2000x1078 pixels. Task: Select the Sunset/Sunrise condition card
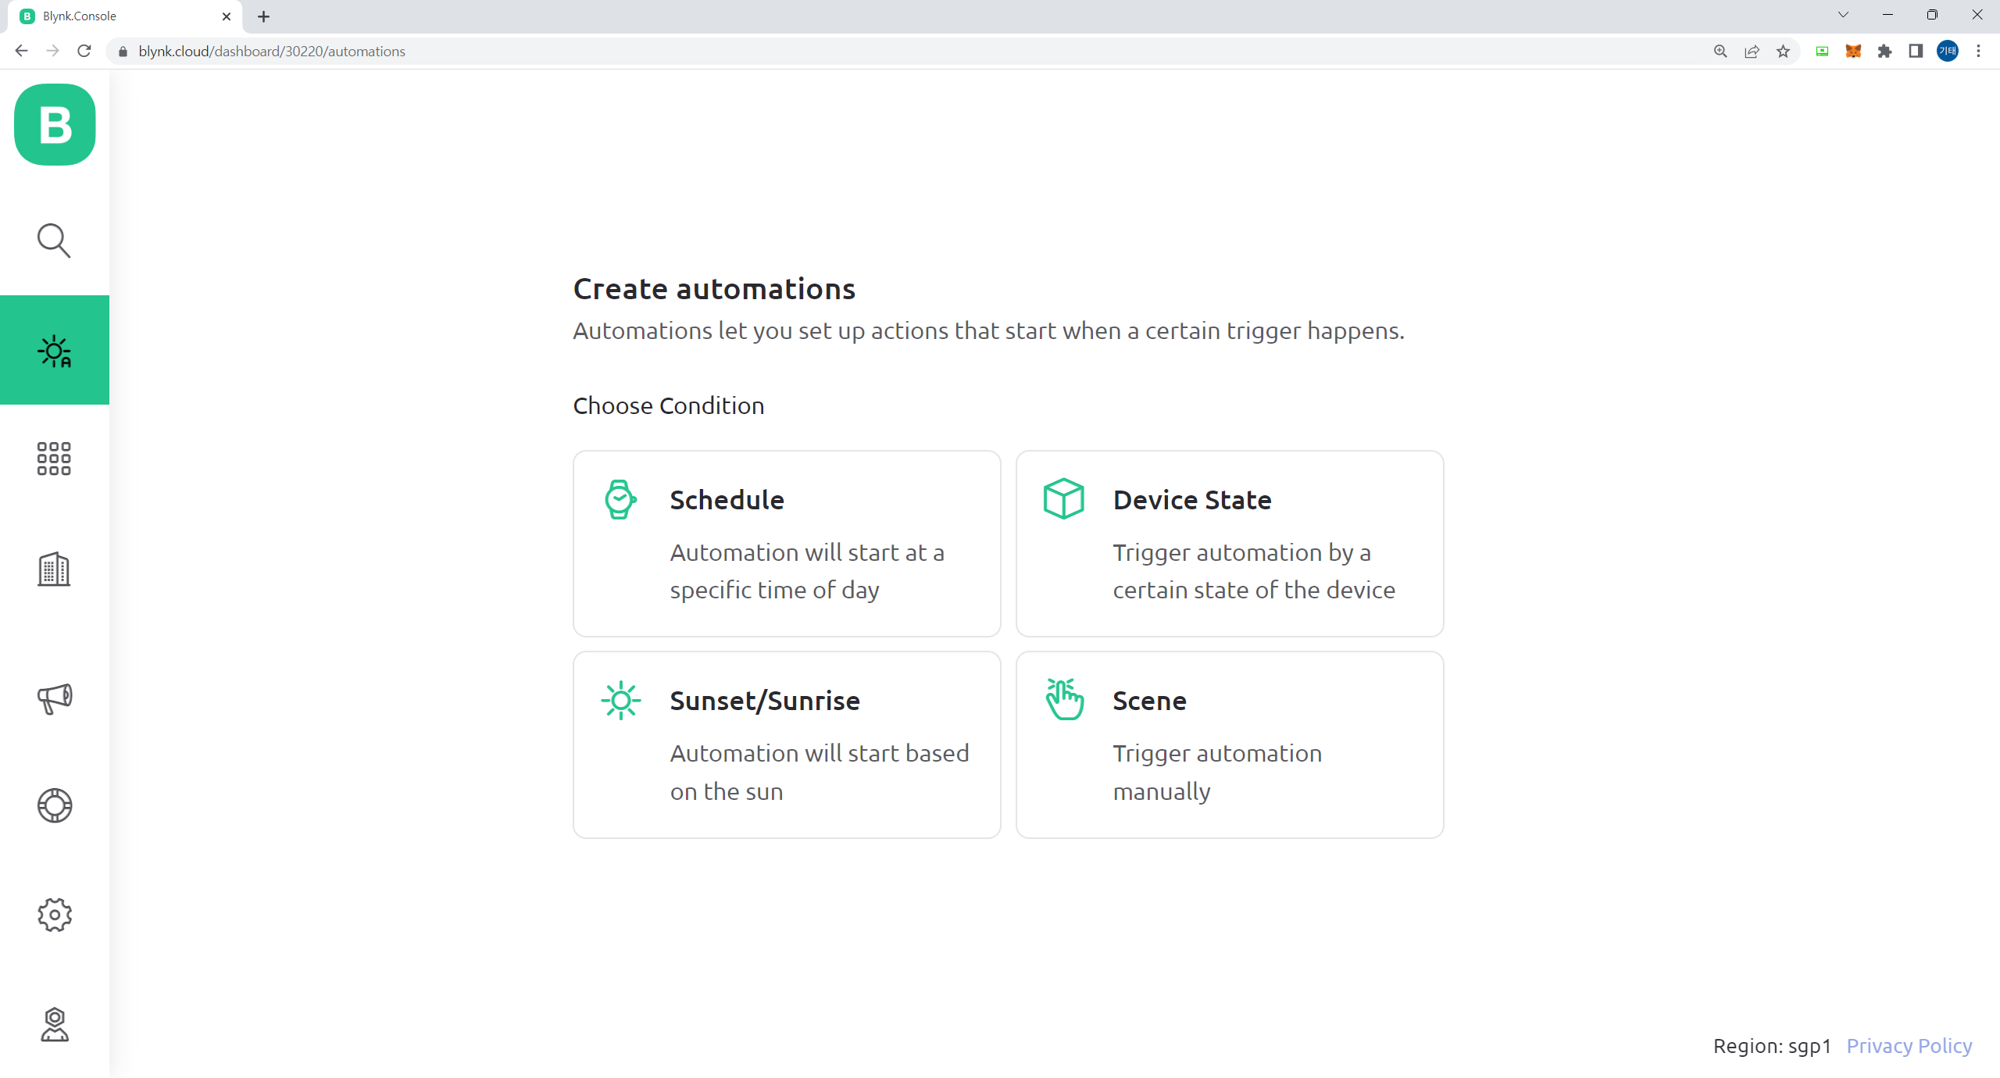(786, 744)
